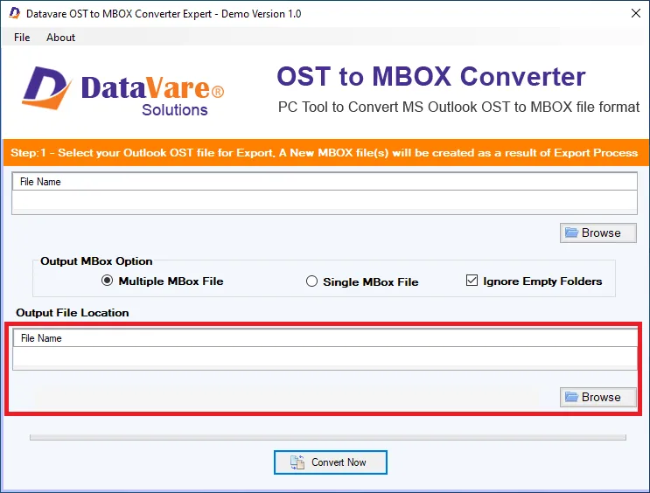The image size is (650, 493).
Task: Click the File Name header of the source list
Action: pyautogui.click(x=325, y=182)
